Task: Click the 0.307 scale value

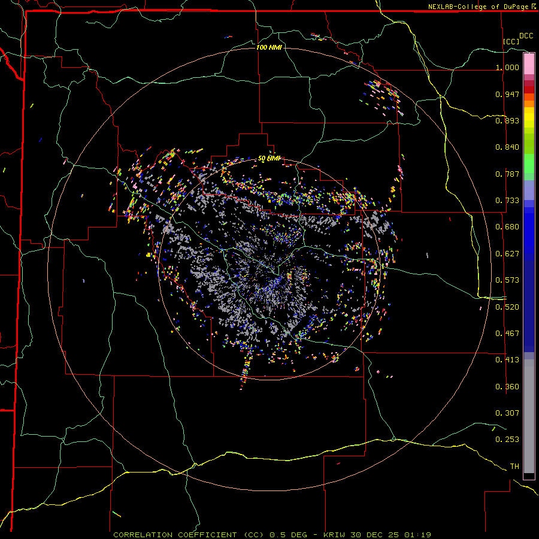Action: 507,413
